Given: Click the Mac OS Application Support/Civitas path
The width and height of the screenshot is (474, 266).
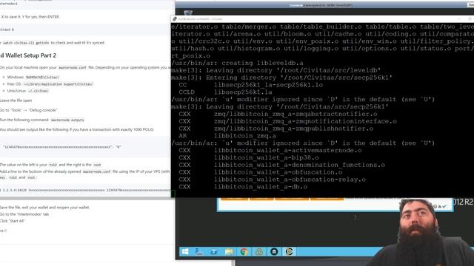Looking at the screenshot, I should 58,84.
